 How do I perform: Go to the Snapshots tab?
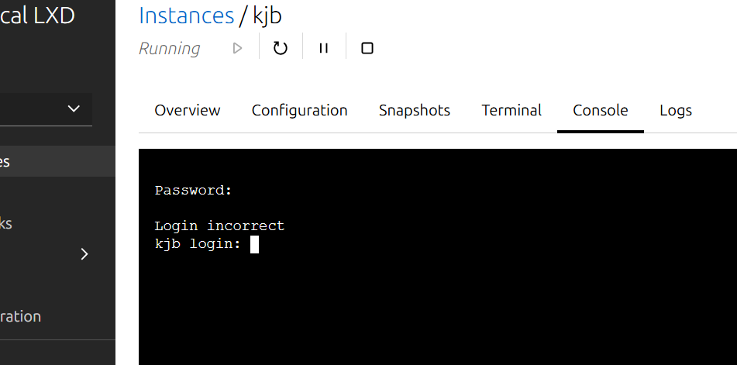(x=415, y=110)
